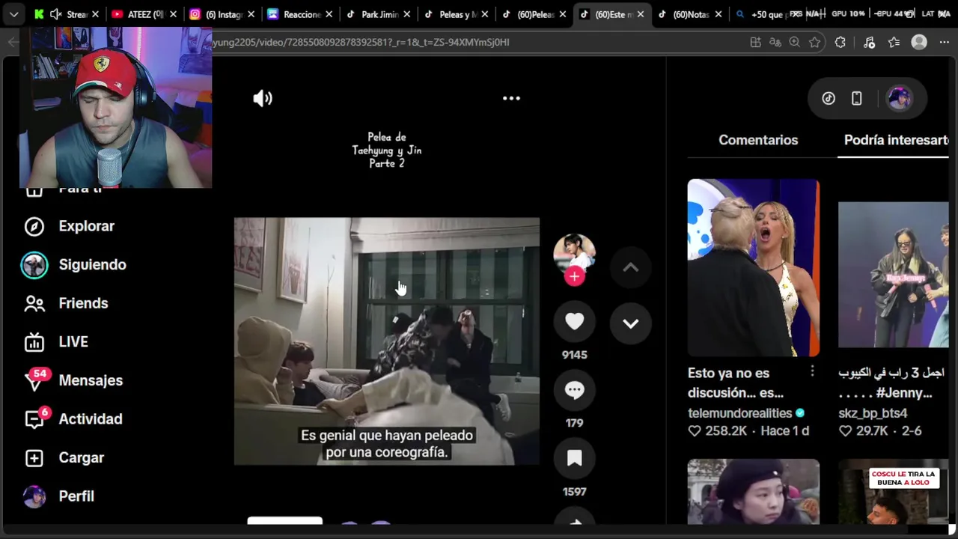The height and width of the screenshot is (539, 958).
Task: Open the browser favorites list icon
Action: 894,43
